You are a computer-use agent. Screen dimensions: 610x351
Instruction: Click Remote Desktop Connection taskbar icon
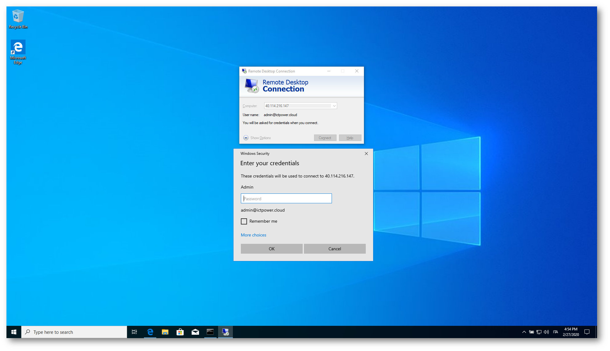[225, 332]
